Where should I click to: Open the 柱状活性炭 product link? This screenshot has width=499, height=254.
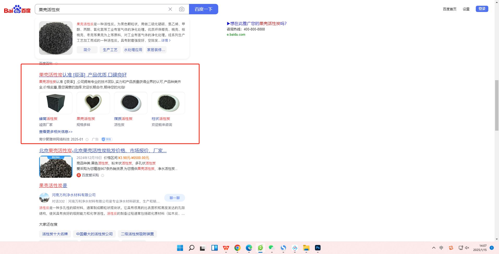[x=161, y=119]
